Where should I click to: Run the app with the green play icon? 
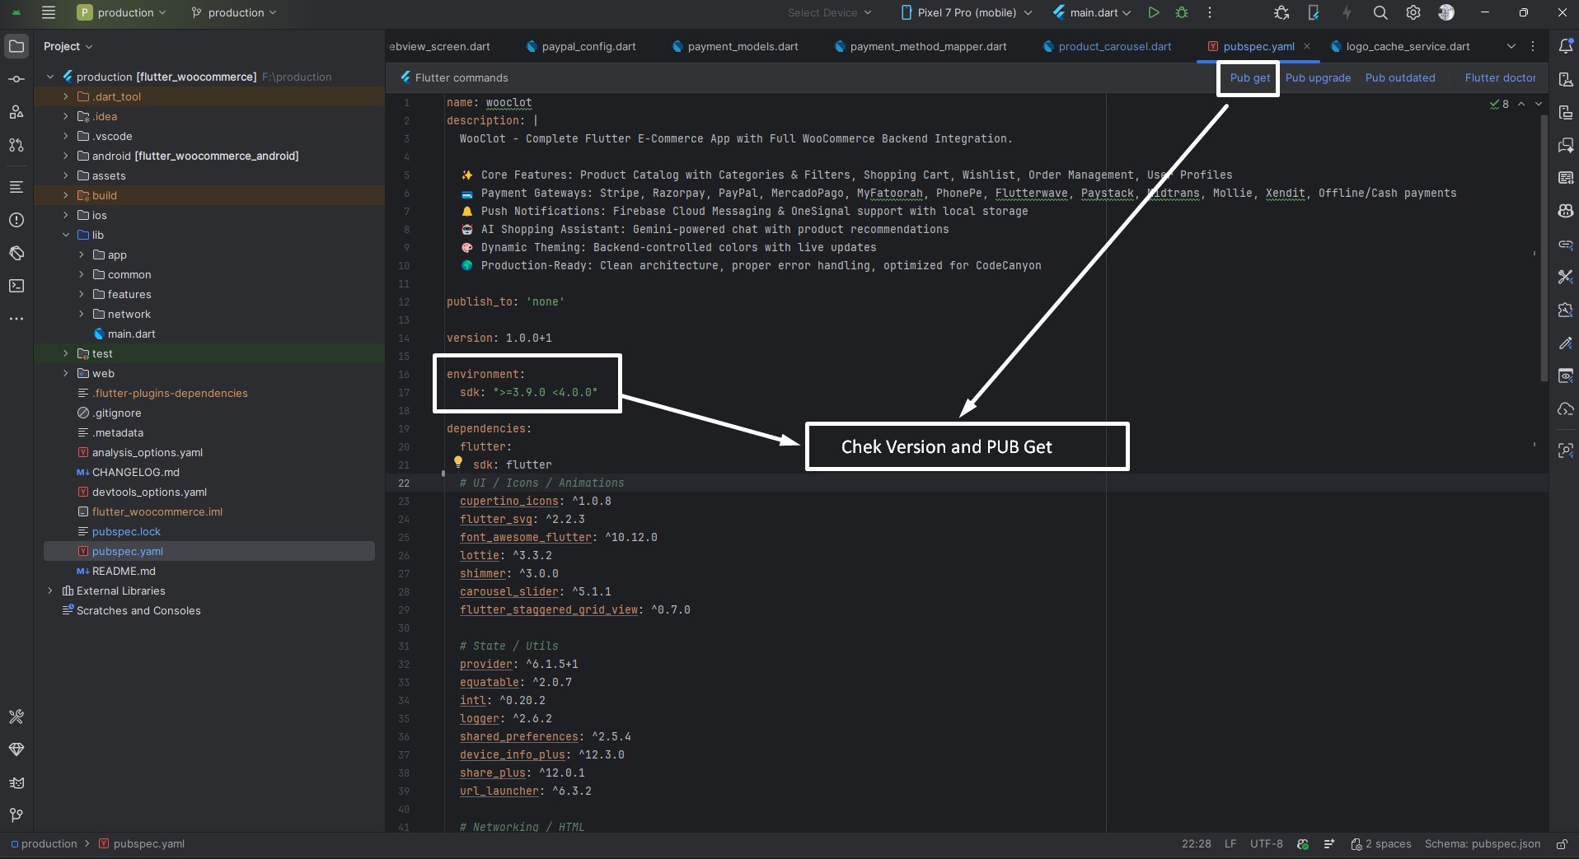(1153, 12)
